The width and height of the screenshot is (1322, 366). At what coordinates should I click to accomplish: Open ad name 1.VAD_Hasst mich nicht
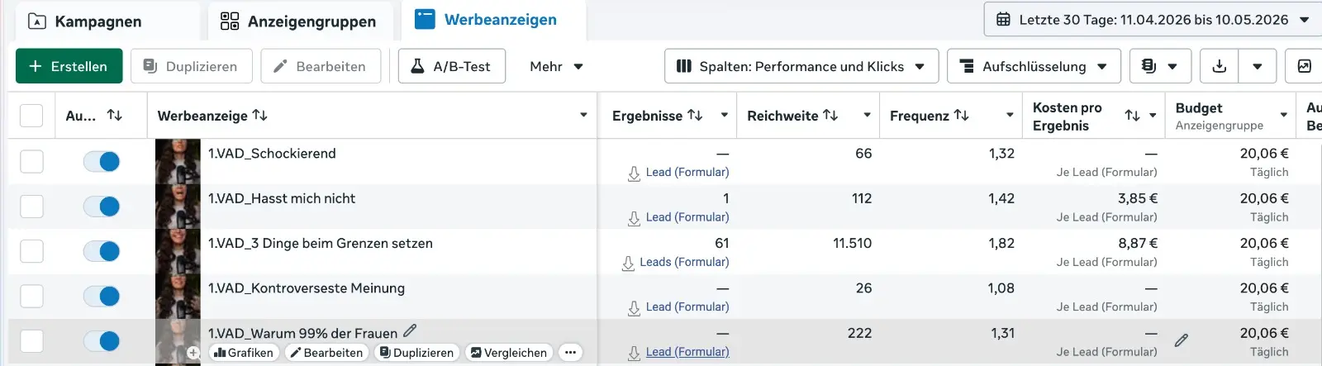282,198
